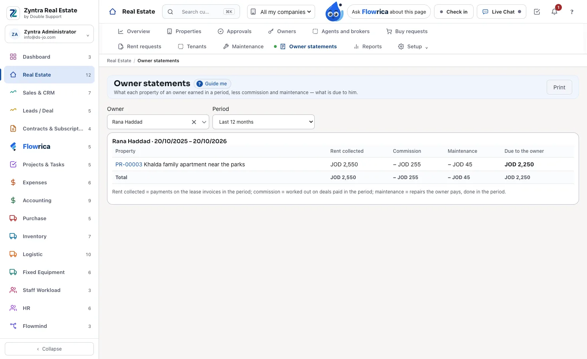Open the All my companies selector

(x=281, y=12)
